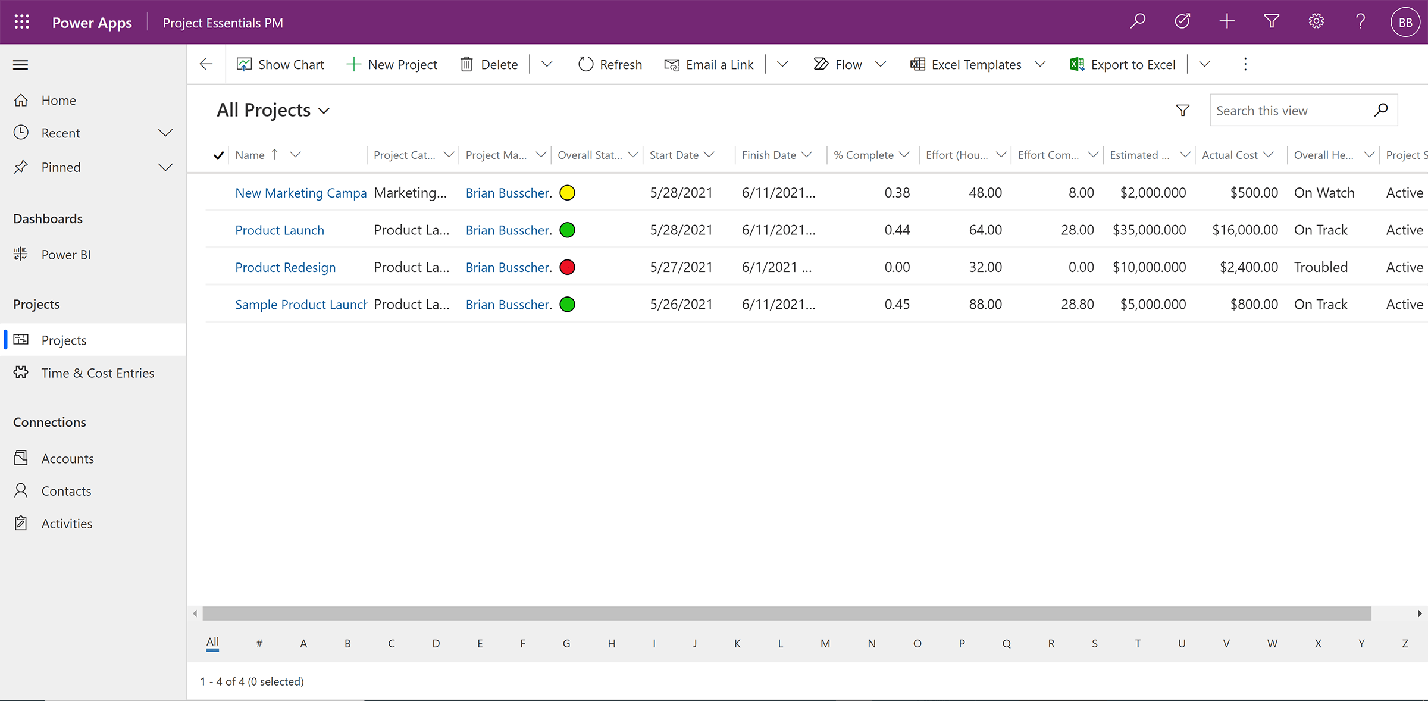Open the Excel Templates dropdown arrow
Viewport: 1428px width, 701px height.
[x=1040, y=64]
